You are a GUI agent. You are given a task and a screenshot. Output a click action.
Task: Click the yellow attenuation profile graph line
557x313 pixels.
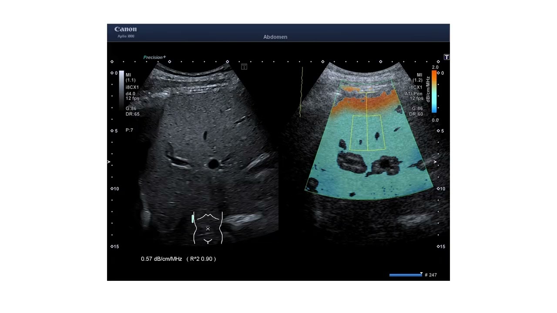[301, 92]
